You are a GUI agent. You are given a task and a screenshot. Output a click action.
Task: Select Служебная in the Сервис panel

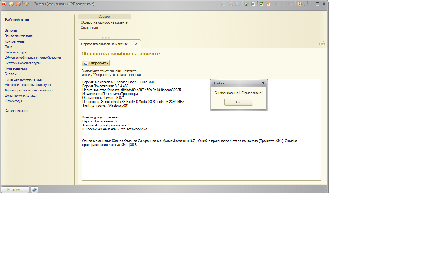pos(89,28)
